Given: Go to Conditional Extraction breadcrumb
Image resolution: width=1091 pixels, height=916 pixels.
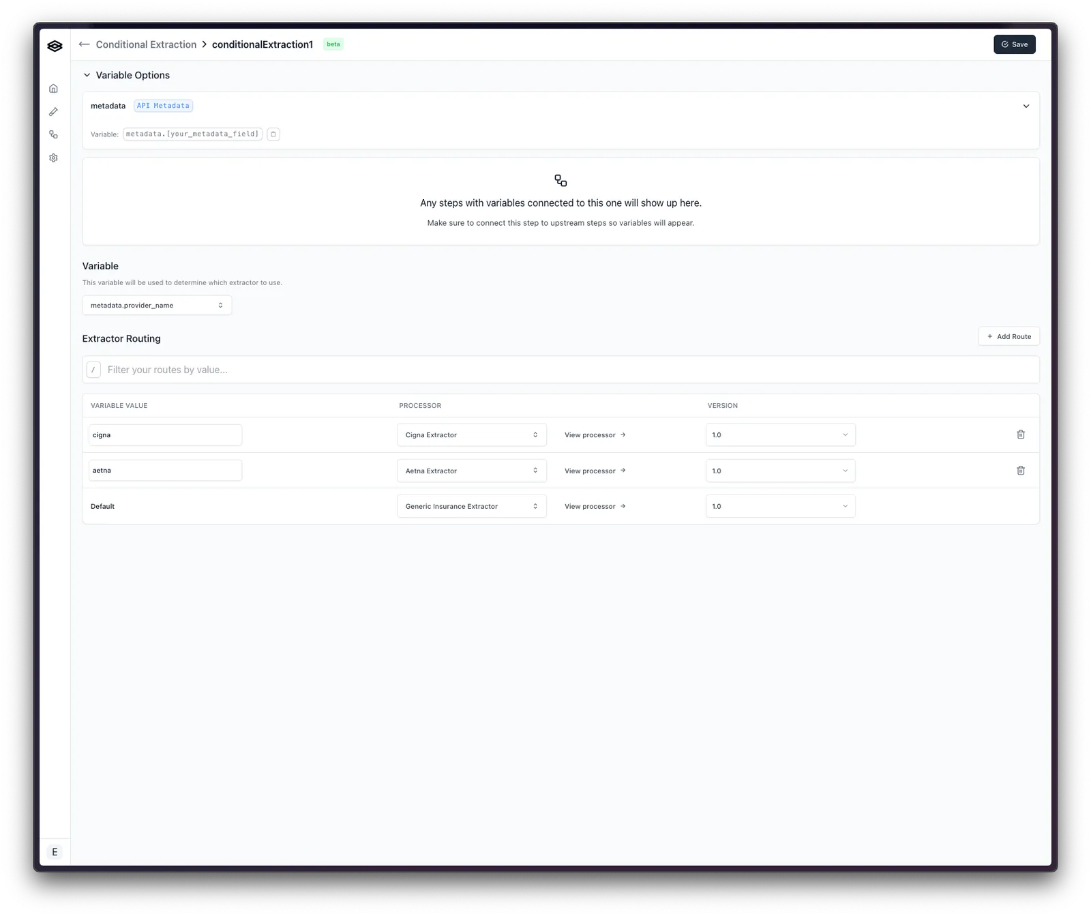Looking at the screenshot, I should tap(146, 44).
